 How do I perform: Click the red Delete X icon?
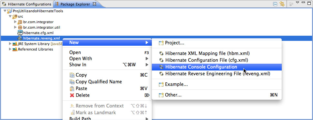point(72,95)
